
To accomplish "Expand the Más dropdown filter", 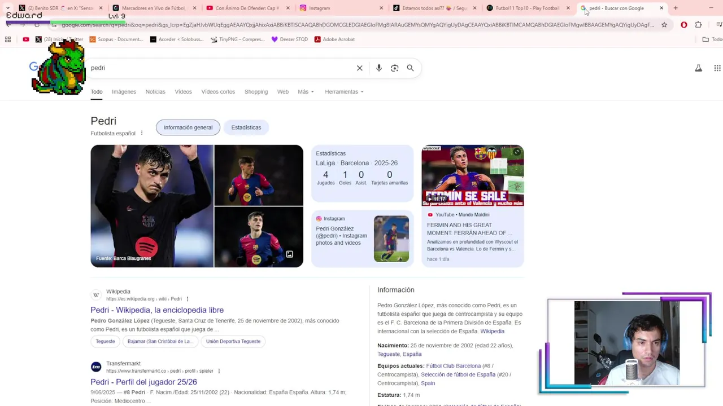I will [306, 91].
